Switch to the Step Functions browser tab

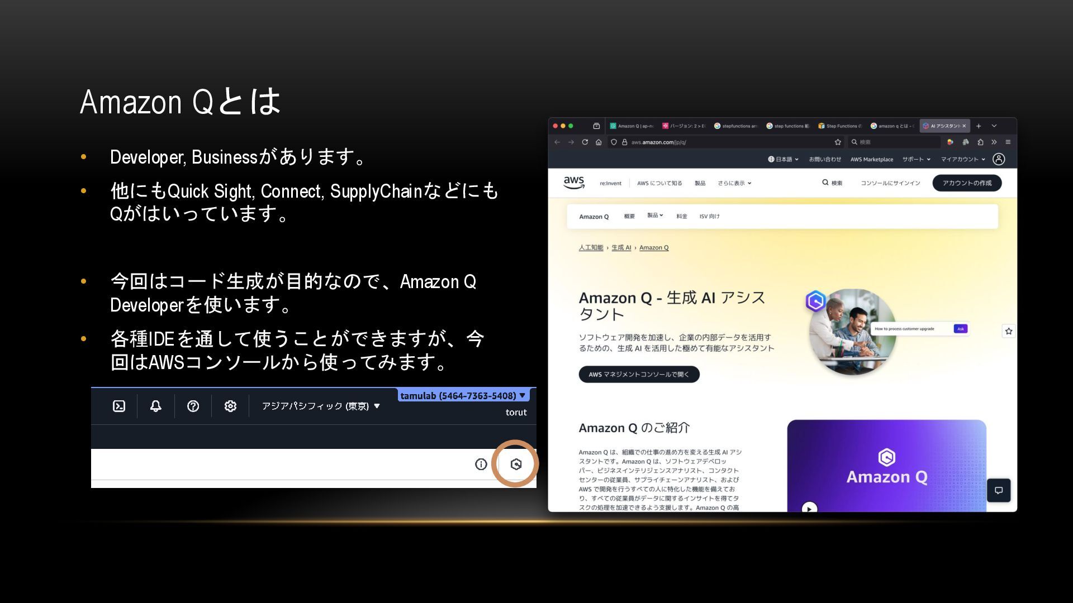click(840, 126)
